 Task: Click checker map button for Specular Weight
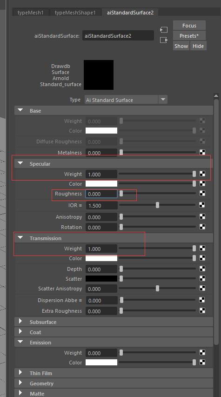click(x=202, y=174)
